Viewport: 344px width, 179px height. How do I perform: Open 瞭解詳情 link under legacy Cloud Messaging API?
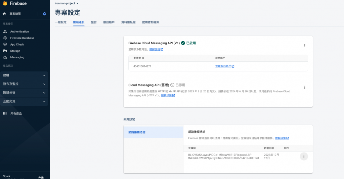coord(168,96)
